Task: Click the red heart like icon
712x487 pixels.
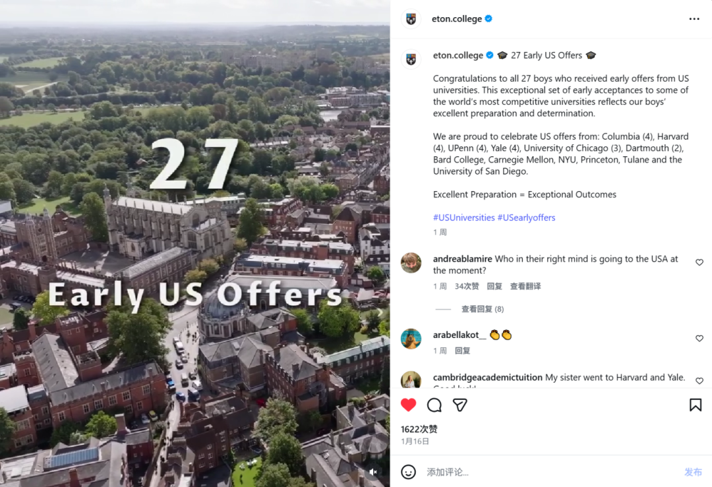Action: click(409, 405)
